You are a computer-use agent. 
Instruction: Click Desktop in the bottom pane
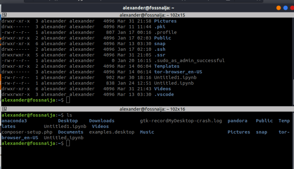68,121
